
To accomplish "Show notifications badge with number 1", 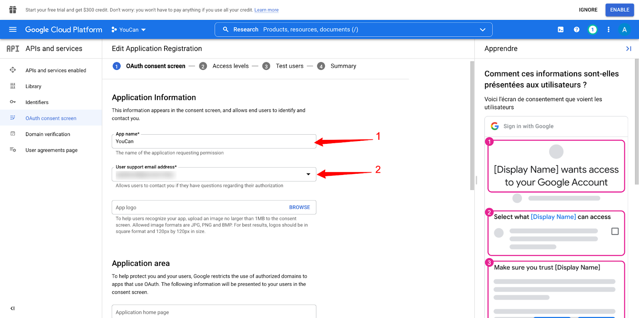I will pos(593,29).
